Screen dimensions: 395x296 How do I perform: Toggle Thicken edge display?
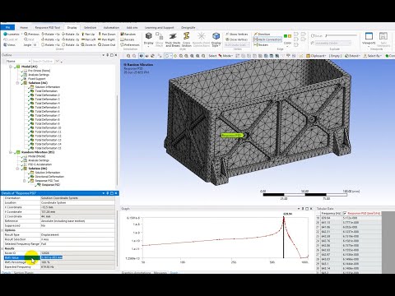pyautogui.click(x=261, y=44)
